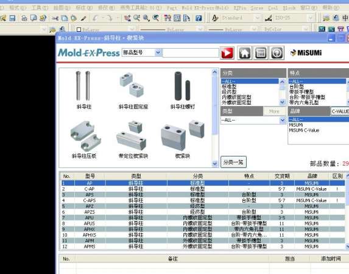
Task: Open the ByLayer lineweight dropdown
Action: click(254, 29)
